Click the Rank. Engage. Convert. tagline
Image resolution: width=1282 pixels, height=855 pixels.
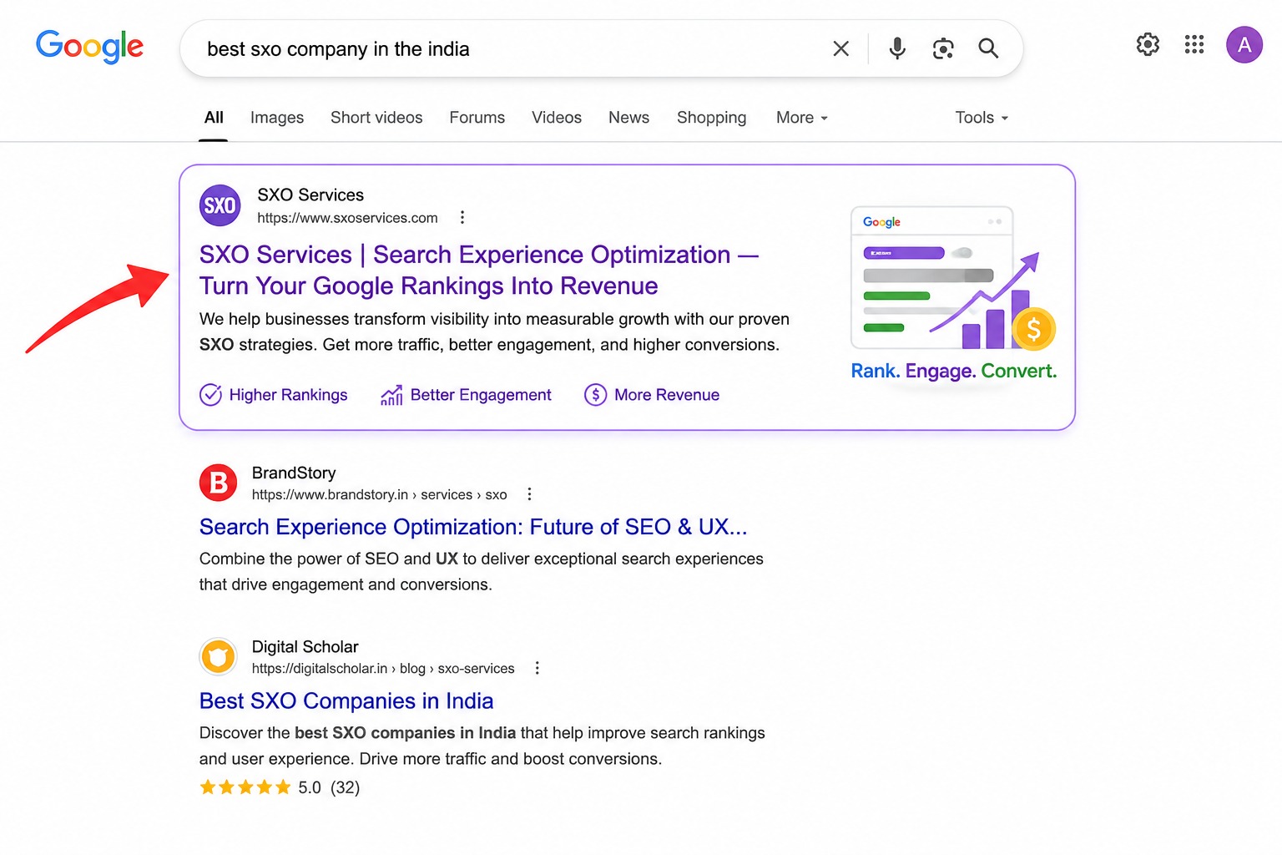953,371
